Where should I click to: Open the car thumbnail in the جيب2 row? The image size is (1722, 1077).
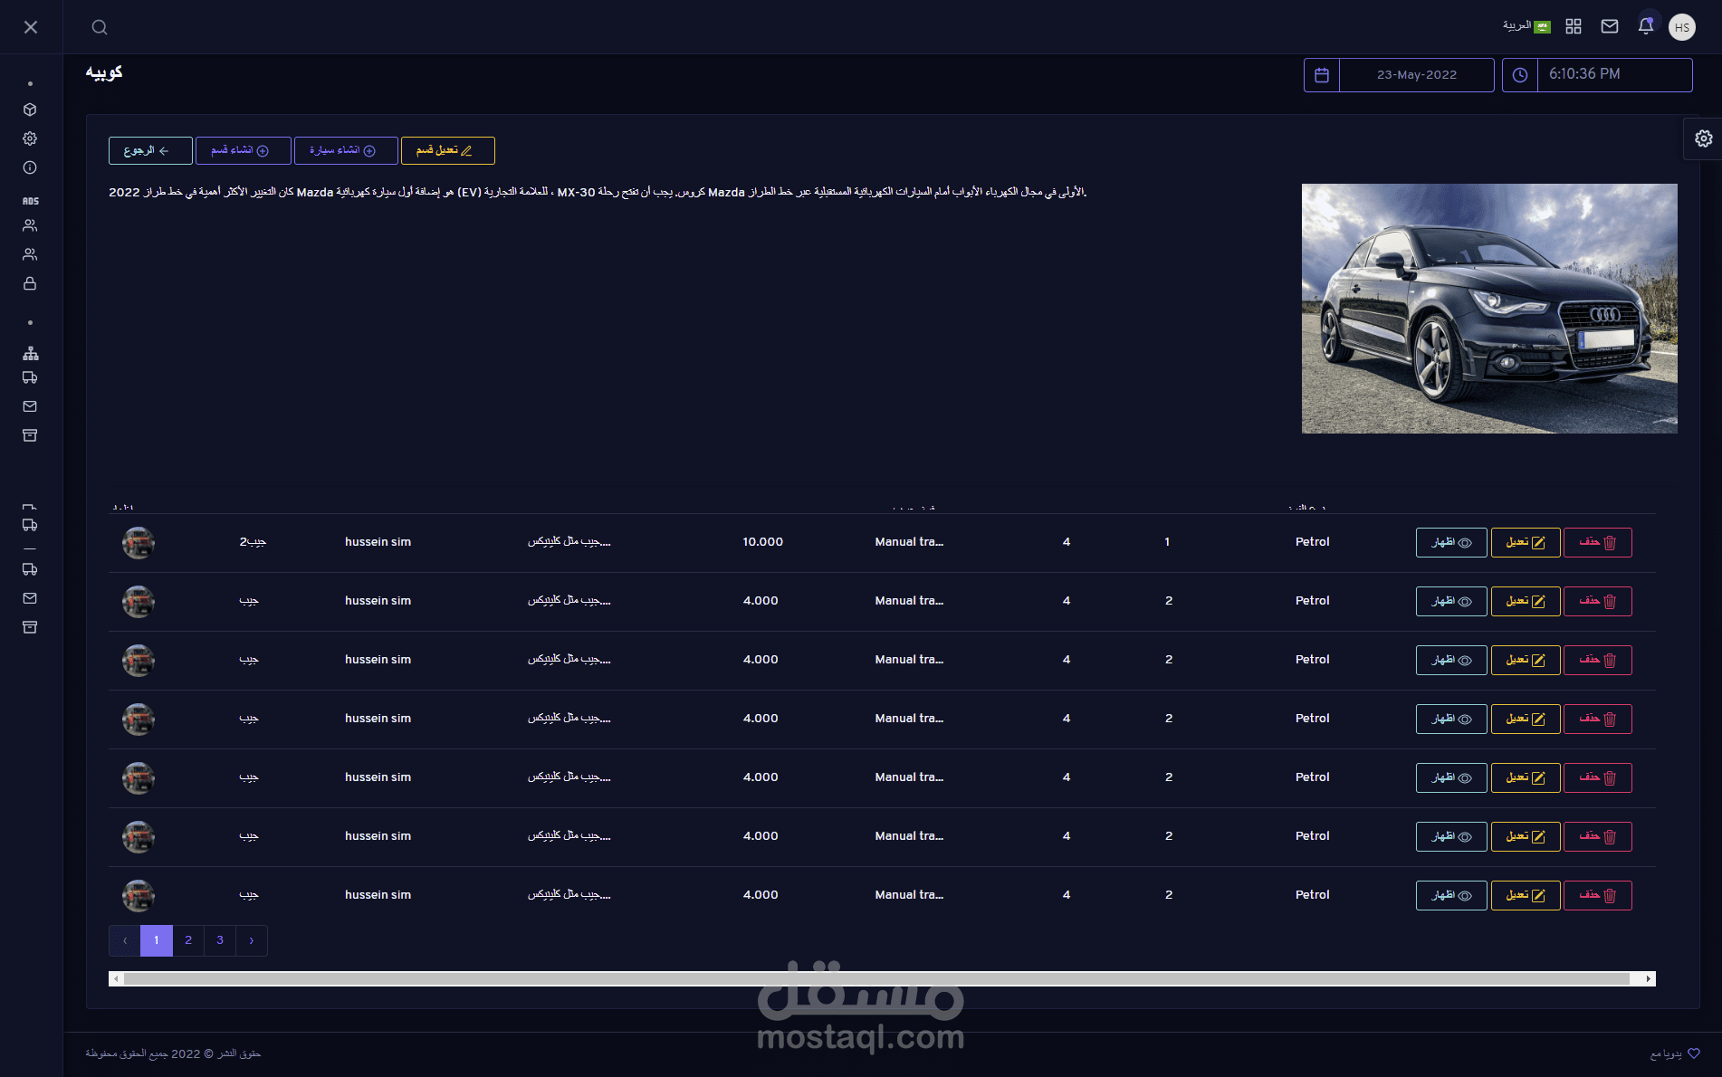click(139, 543)
